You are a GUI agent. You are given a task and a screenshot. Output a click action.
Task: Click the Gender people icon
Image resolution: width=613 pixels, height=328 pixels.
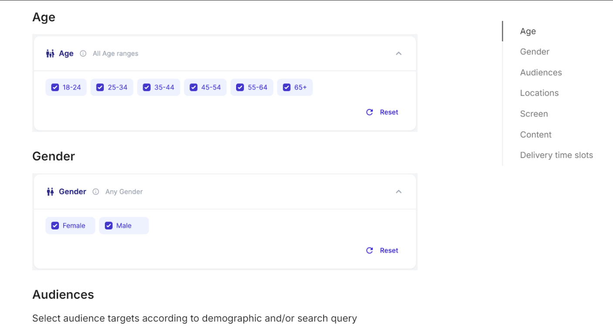point(50,192)
